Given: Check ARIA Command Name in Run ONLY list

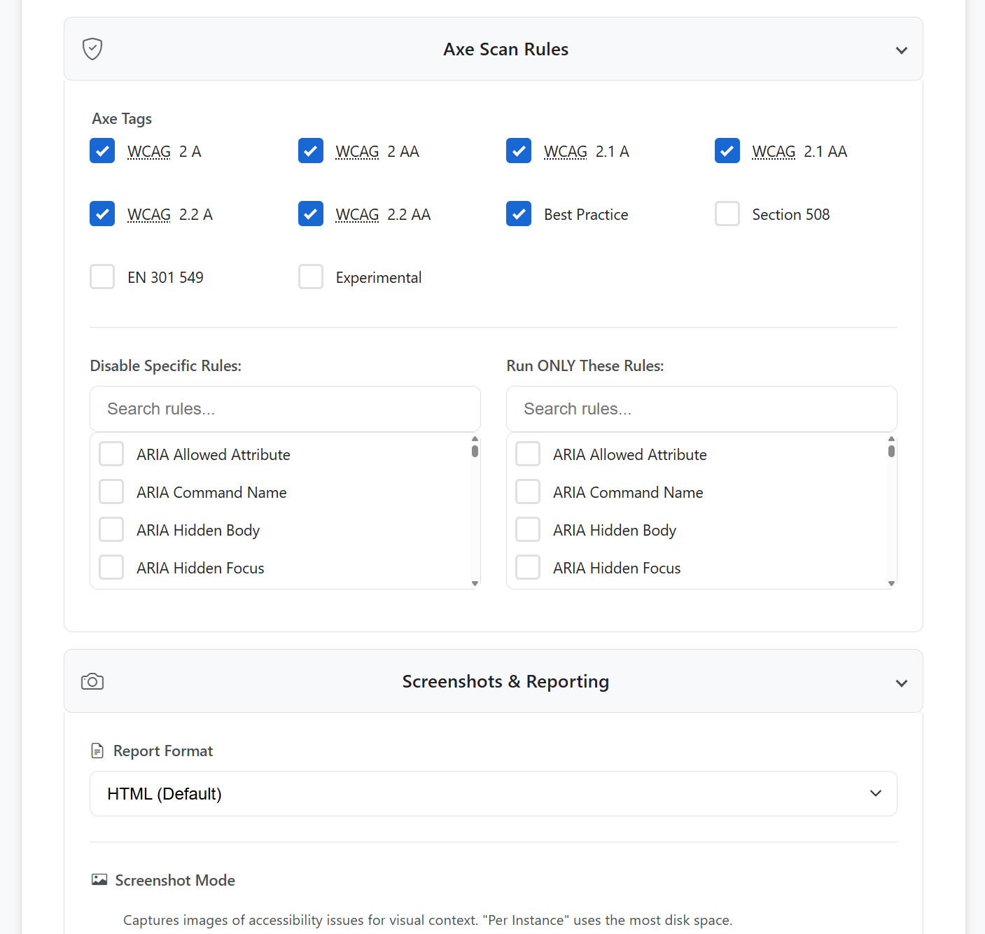Looking at the screenshot, I should [528, 492].
